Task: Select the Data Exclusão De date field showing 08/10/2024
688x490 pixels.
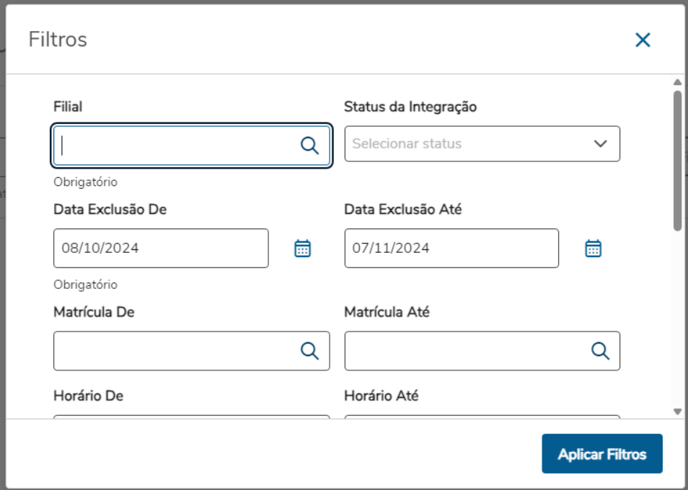Action: click(x=160, y=248)
